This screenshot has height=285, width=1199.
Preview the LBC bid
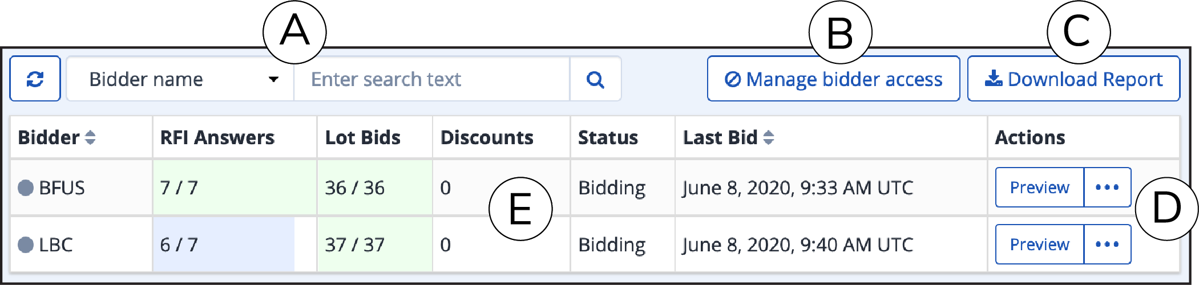(1039, 244)
